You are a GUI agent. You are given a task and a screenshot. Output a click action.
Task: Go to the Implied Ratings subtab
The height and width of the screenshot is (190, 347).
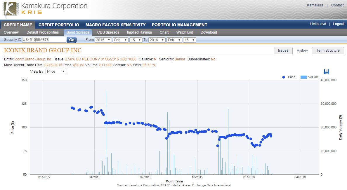coord(139,32)
